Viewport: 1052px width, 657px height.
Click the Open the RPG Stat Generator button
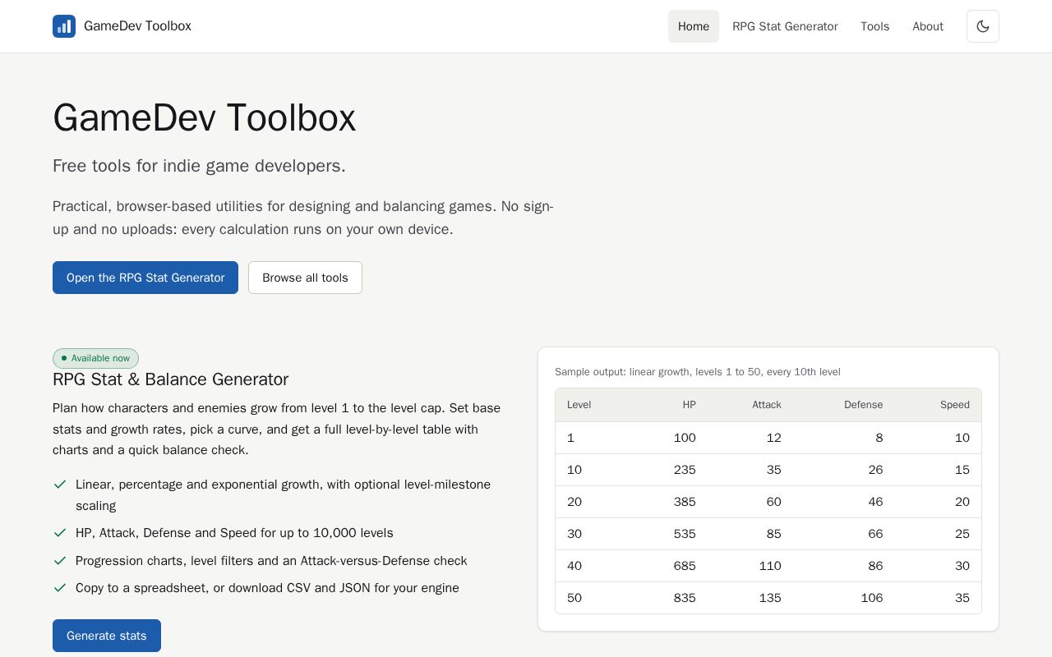(x=145, y=278)
